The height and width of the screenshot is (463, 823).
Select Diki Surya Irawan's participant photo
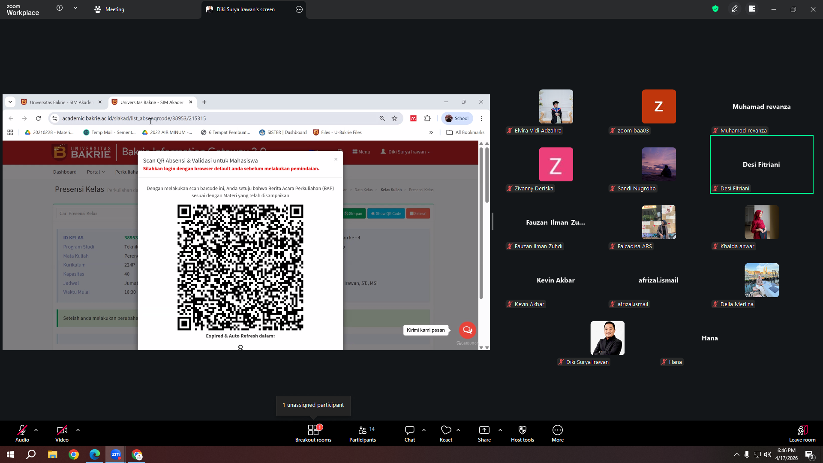click(607, 338)
